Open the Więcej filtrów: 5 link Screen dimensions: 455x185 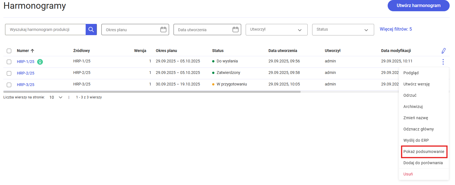(x=396, y=29)
